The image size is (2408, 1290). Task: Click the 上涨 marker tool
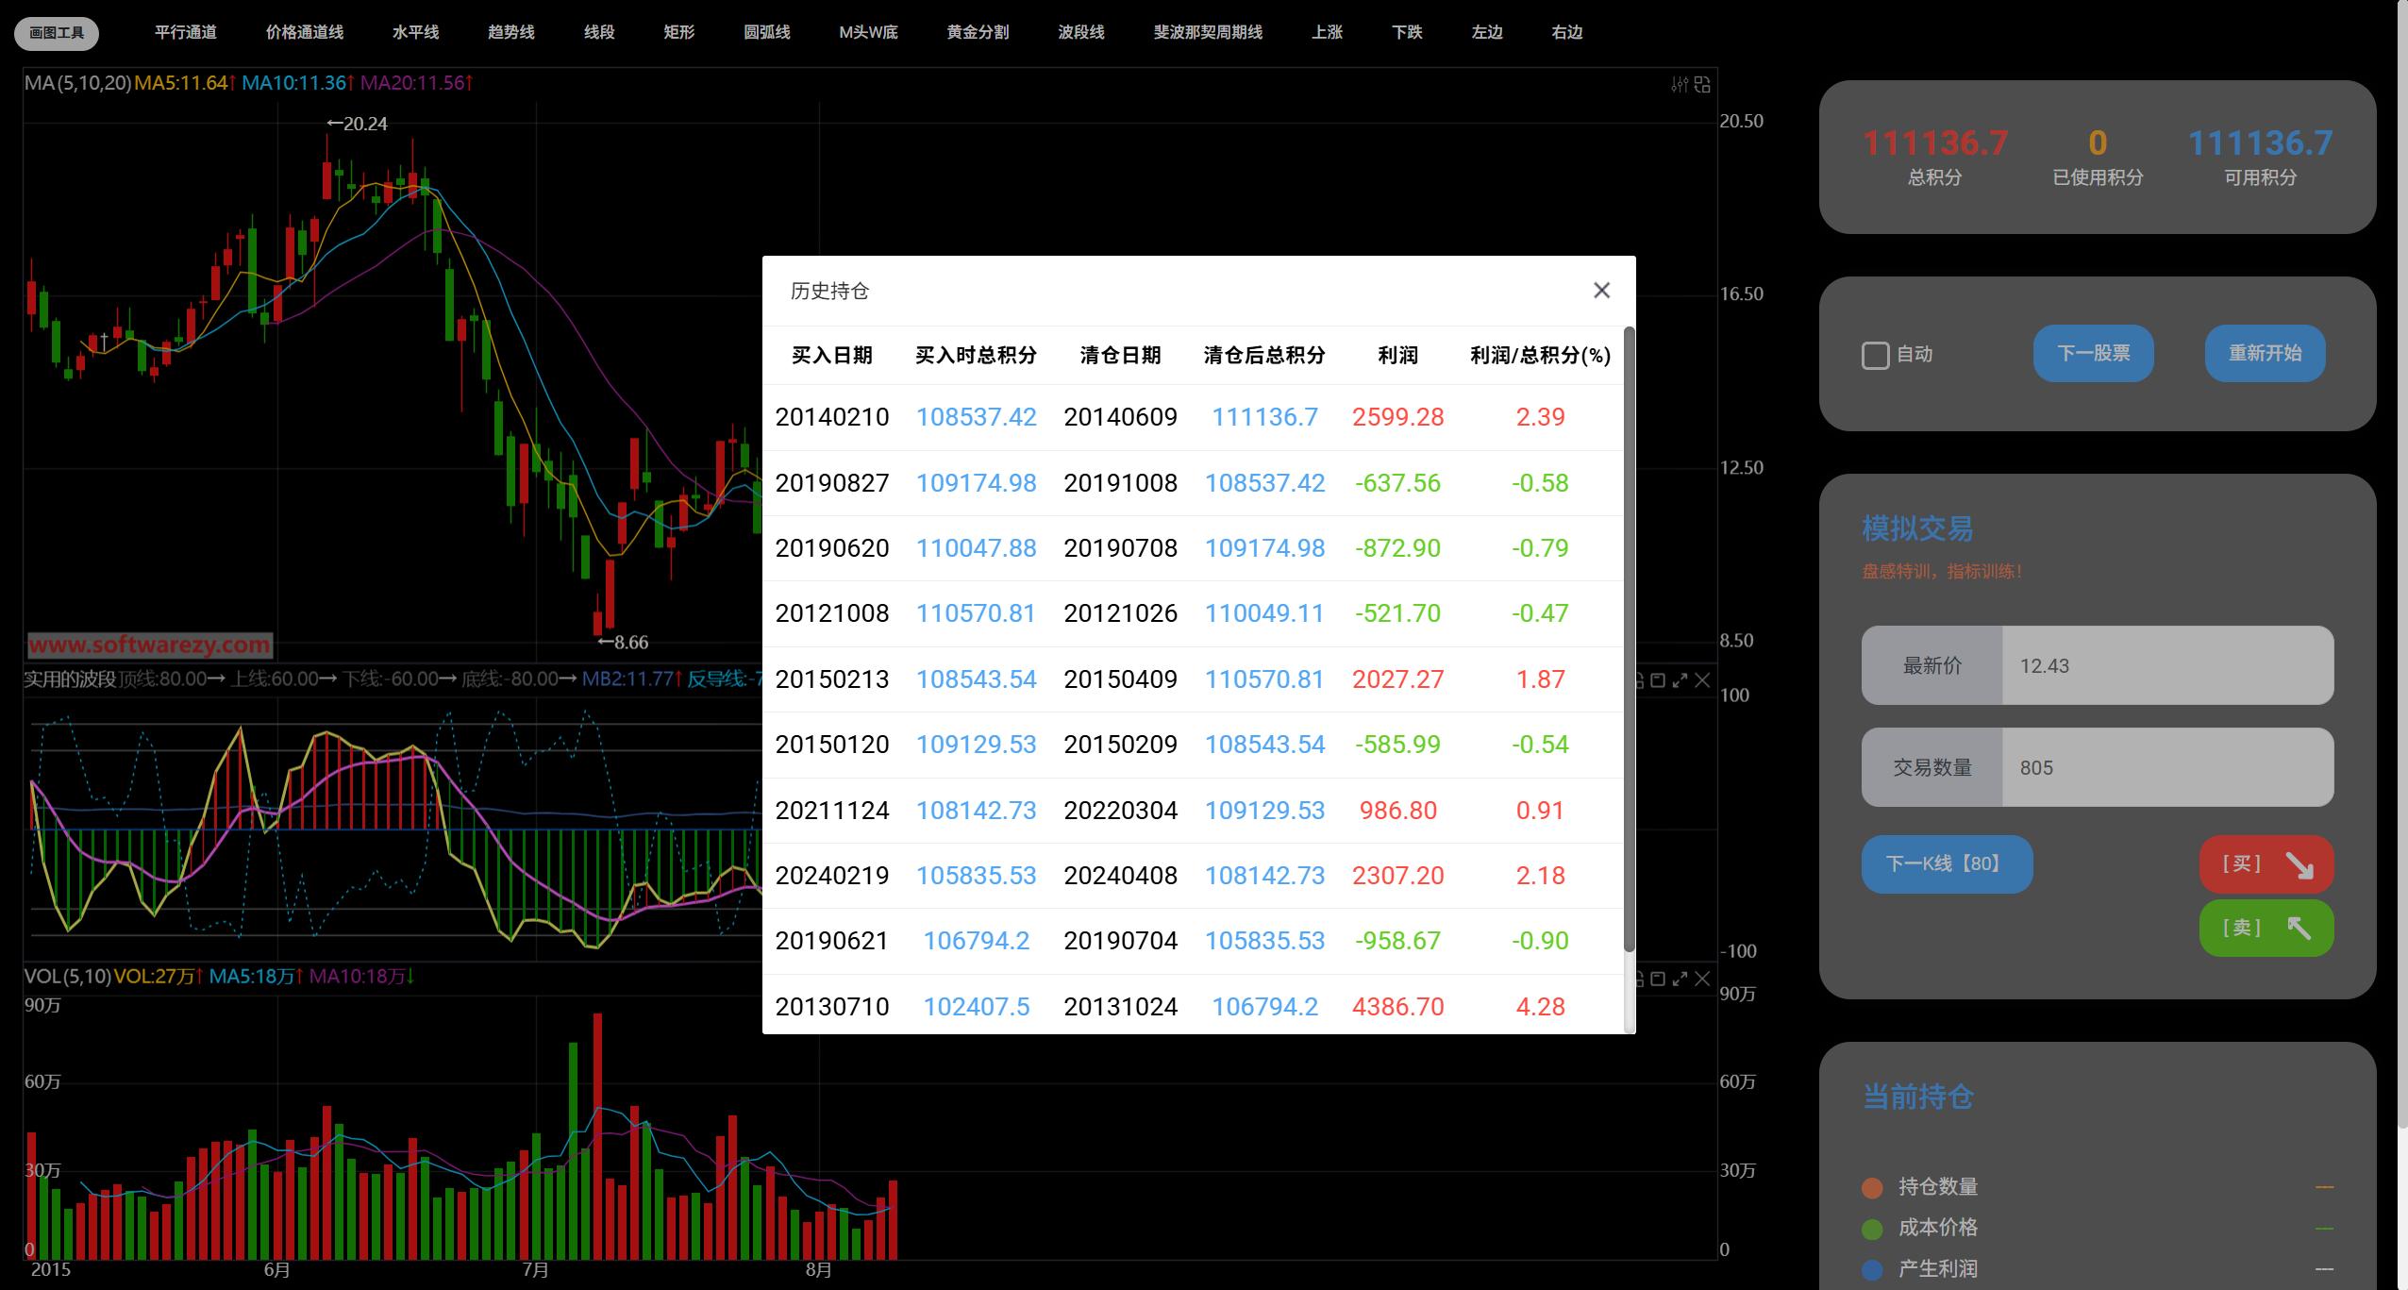click(1327, 32)
